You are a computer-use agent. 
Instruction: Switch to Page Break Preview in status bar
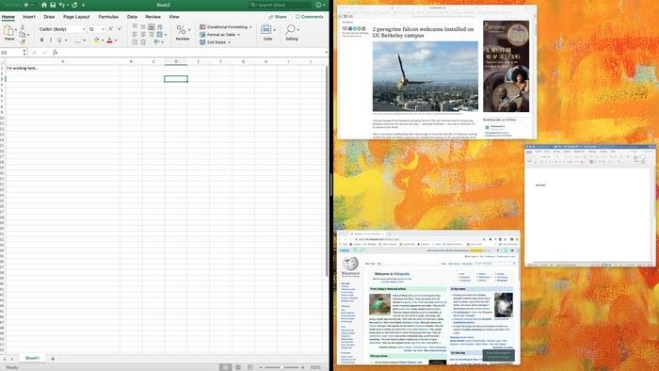[250, 367]
